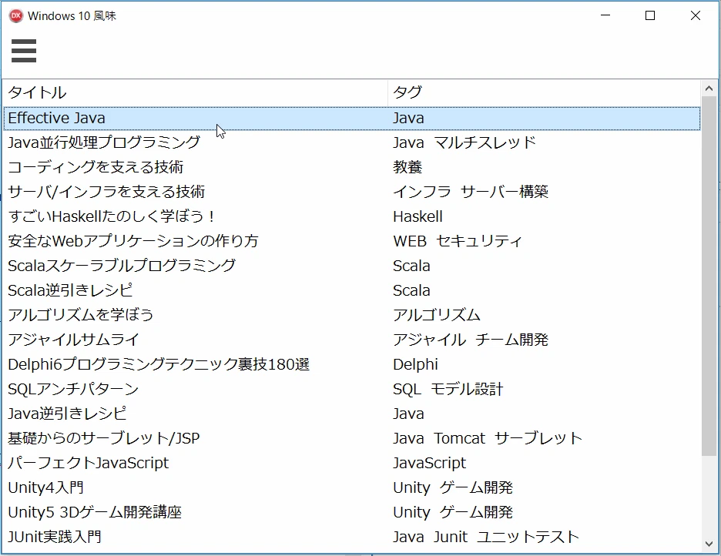The image size is (721, 556).
Task: Open the hamburger menu icon
Action: tap(23, 51)
